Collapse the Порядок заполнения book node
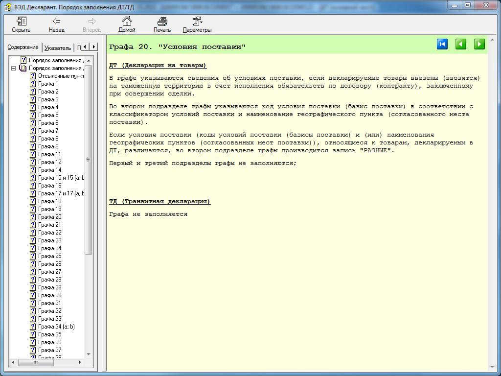Image resolution: width=501 pixels, height=376 pixels. (13, 68)
